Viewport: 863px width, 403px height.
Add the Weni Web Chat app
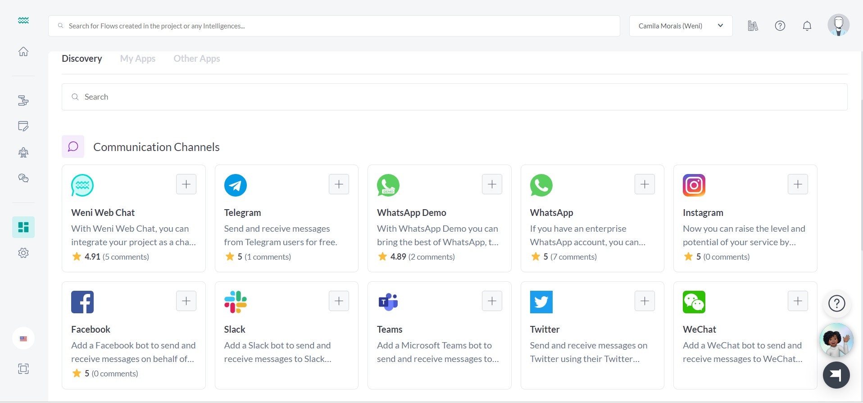(x=186, y=184)
